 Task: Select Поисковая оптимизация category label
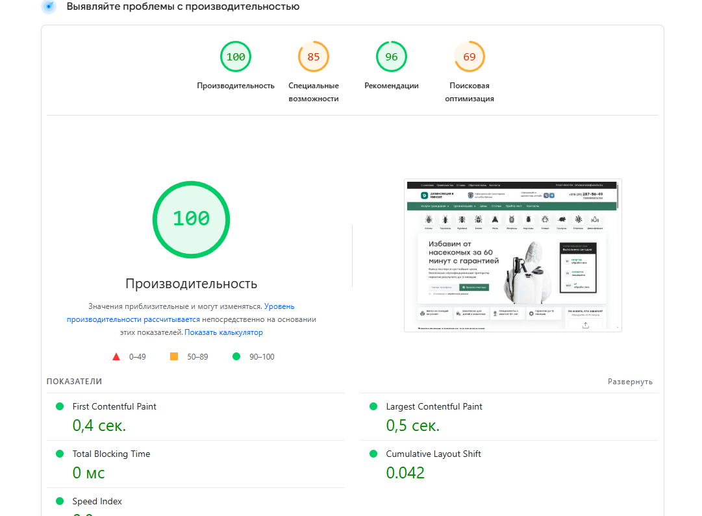tap(470, 92)
